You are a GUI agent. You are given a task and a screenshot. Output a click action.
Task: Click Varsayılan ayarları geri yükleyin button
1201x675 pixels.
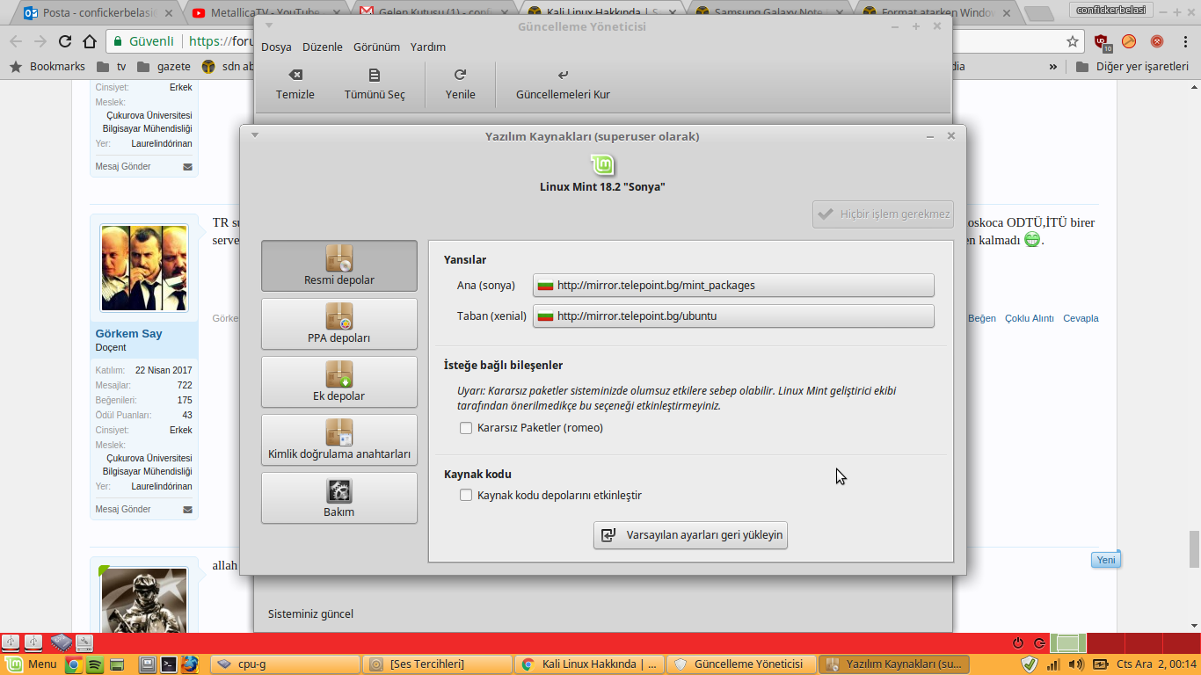[x=690, y=535]
